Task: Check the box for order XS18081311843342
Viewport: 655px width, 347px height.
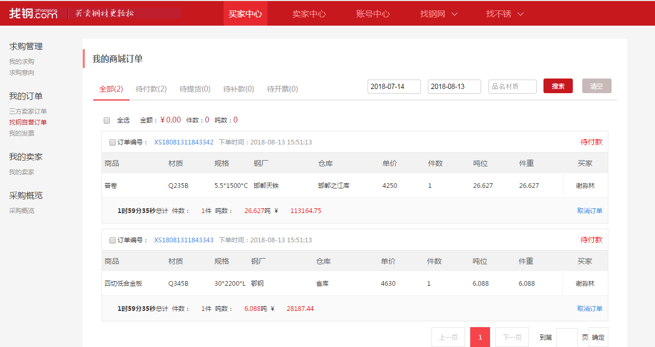Action: (x=113, y=142)
